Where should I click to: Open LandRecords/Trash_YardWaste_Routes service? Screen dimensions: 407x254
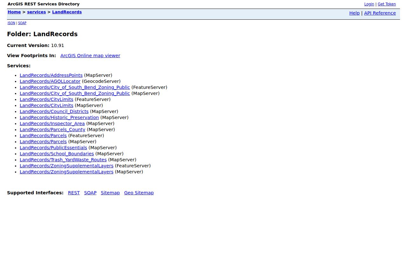click(x=63, y=160)
